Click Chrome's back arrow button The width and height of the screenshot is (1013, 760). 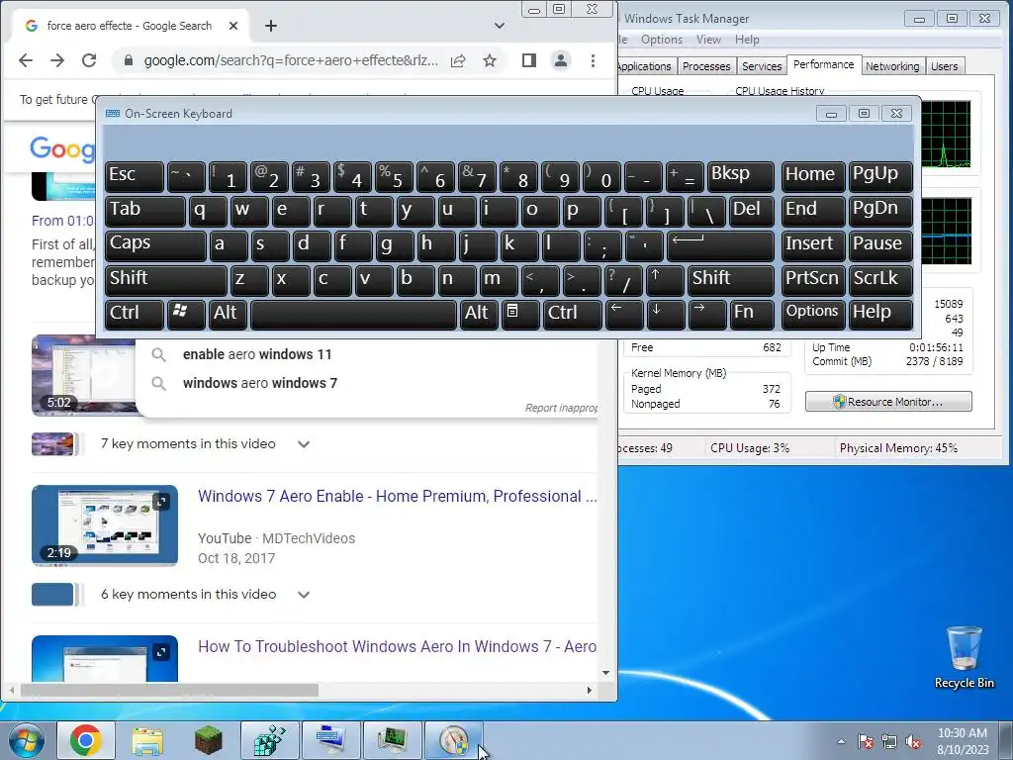[x=25, y=60]
